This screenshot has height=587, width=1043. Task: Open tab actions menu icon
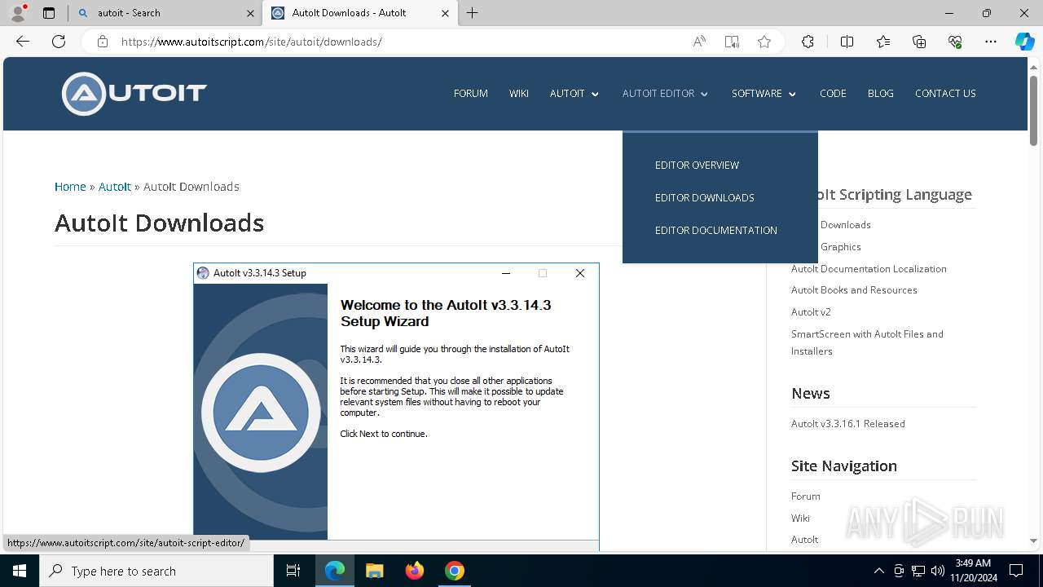tap(49, 13)
